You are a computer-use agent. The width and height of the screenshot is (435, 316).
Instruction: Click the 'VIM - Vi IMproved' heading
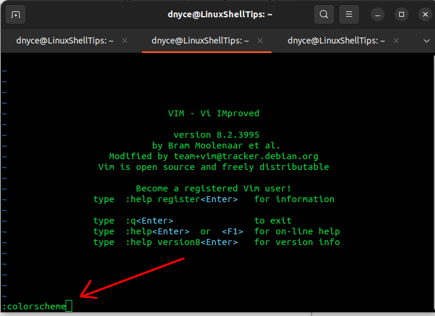(x=214, y=113)
